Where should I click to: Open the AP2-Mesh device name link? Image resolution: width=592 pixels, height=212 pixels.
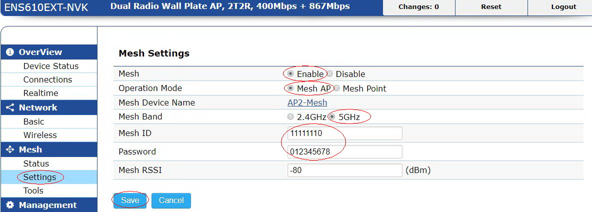point(307,102)
